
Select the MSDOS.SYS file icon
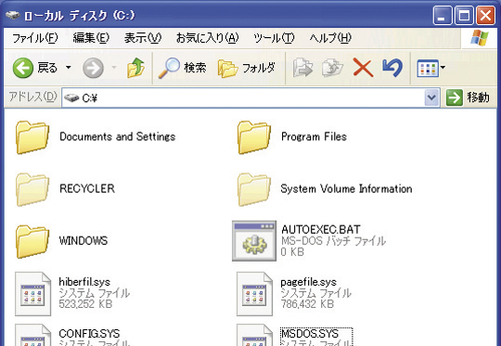click(x=254, y=335)
